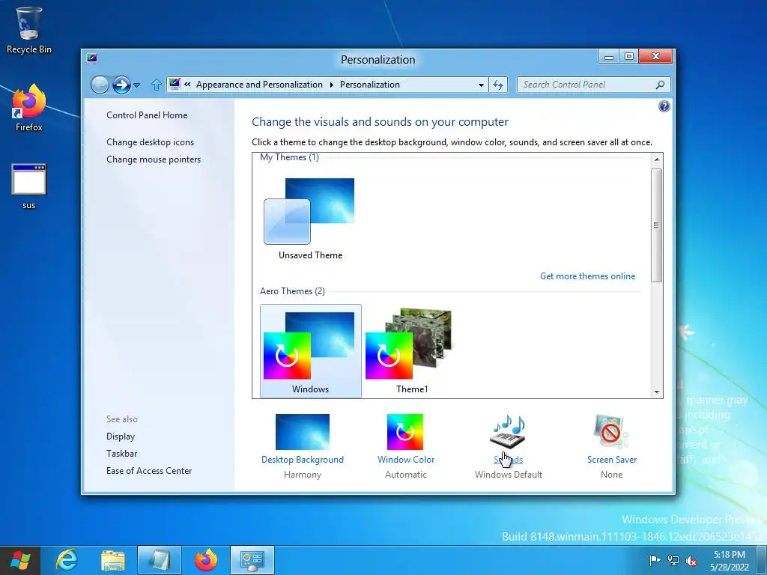The width and height of the screenshot is (767, 575).
Task: Open Screen Saver icon
Action: coord(611,432)
